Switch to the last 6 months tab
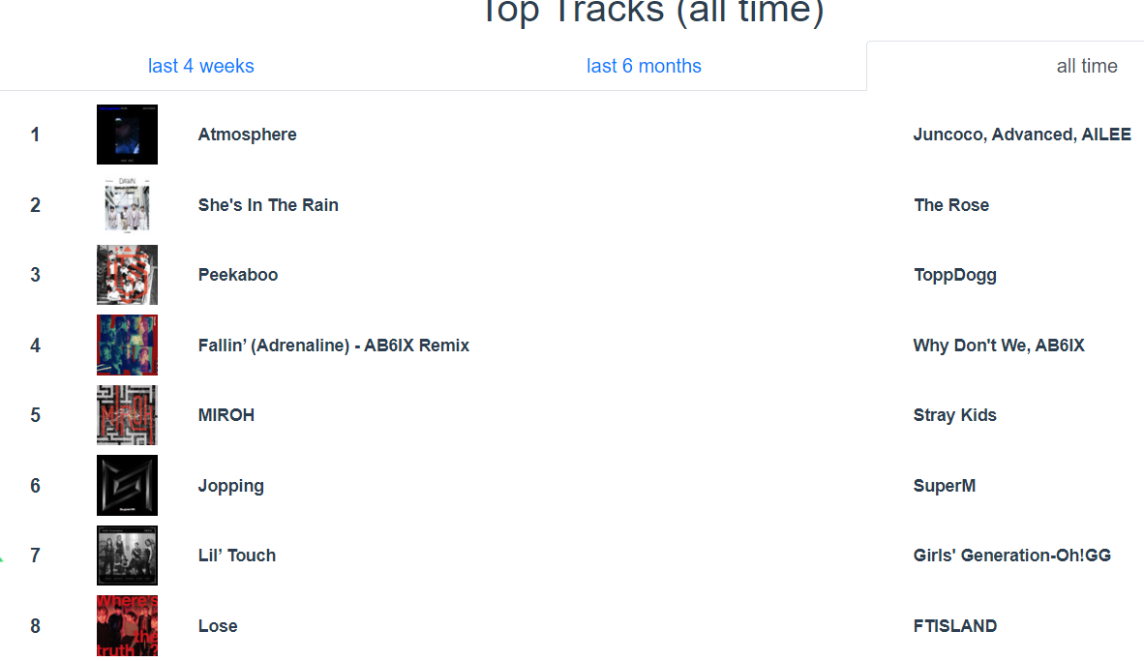 point(644,67)
